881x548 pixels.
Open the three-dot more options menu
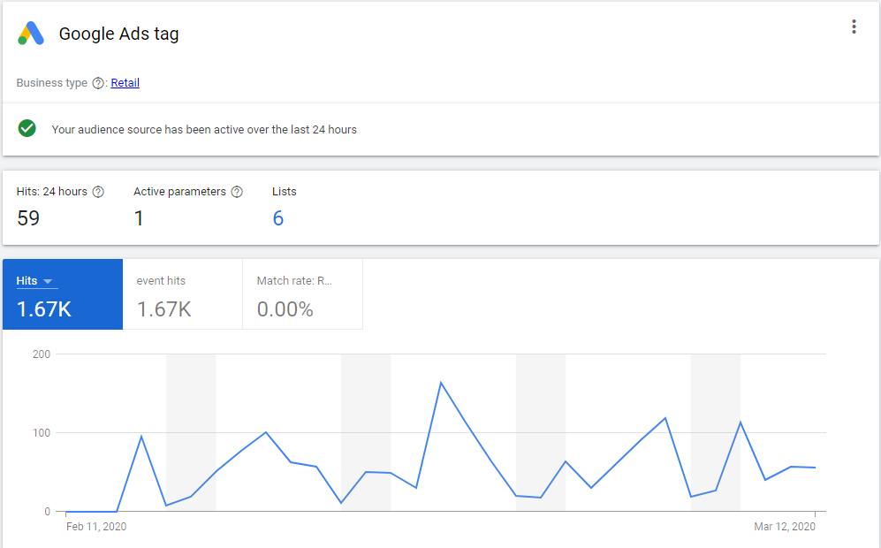click(854, 27)
